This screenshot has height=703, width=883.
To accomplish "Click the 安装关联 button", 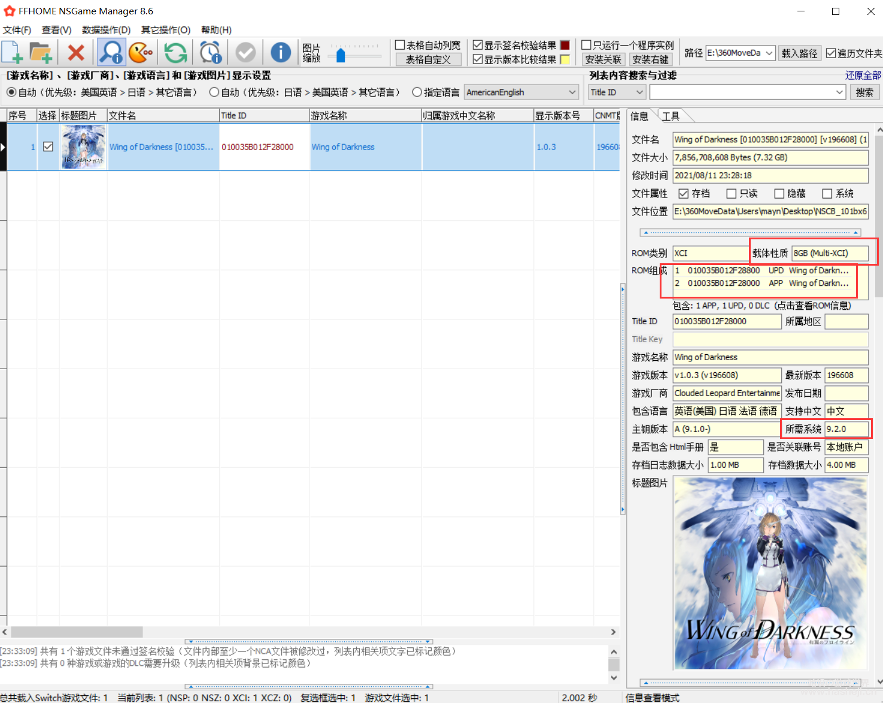I will point(603,59).
